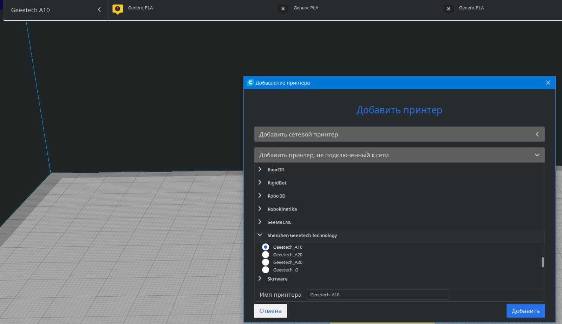Collapse the Shenzhen Geeetech Technology group
Image resolution: width=562 pixels, height=324 pixels.
(x=260, y=235)
